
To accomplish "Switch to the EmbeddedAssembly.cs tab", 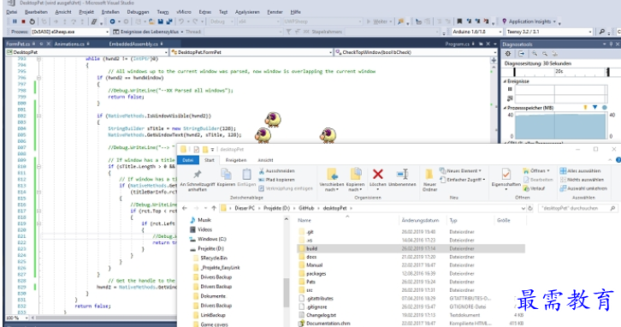I will coord(133,44).
